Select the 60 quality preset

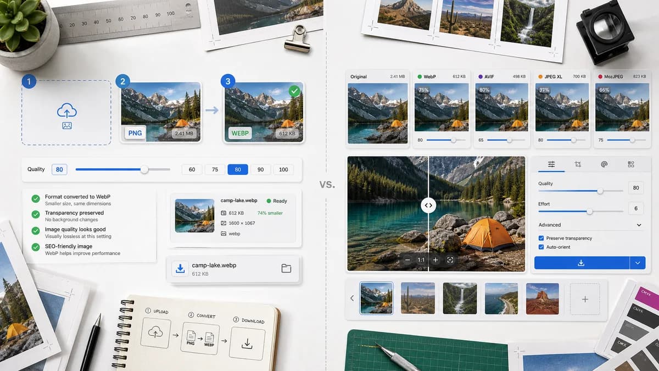click(192, 169)
